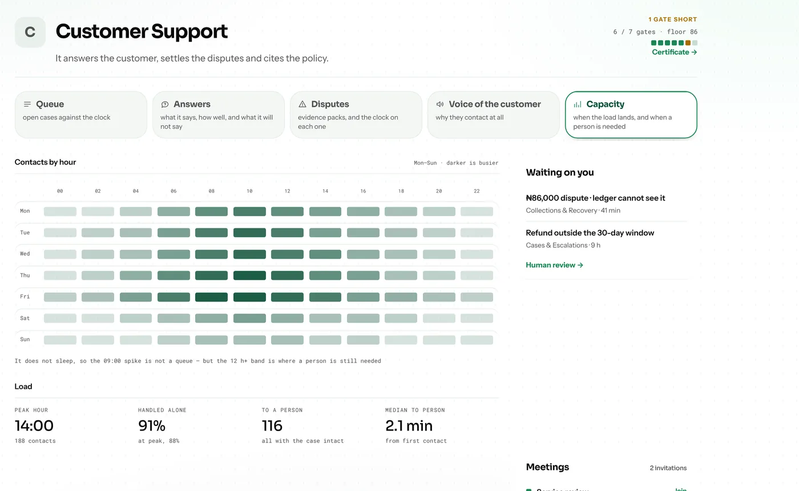This screenshot has height=491, width=799.
Task: Click the "Waiting on you" heading
Action: (560, 172)
